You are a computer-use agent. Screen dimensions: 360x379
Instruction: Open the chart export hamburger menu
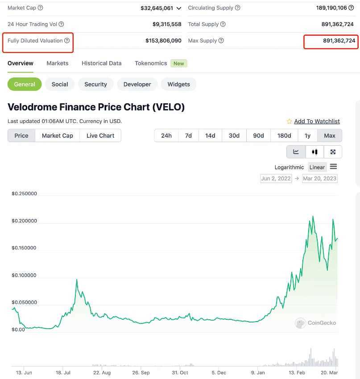tap(333, 167)
